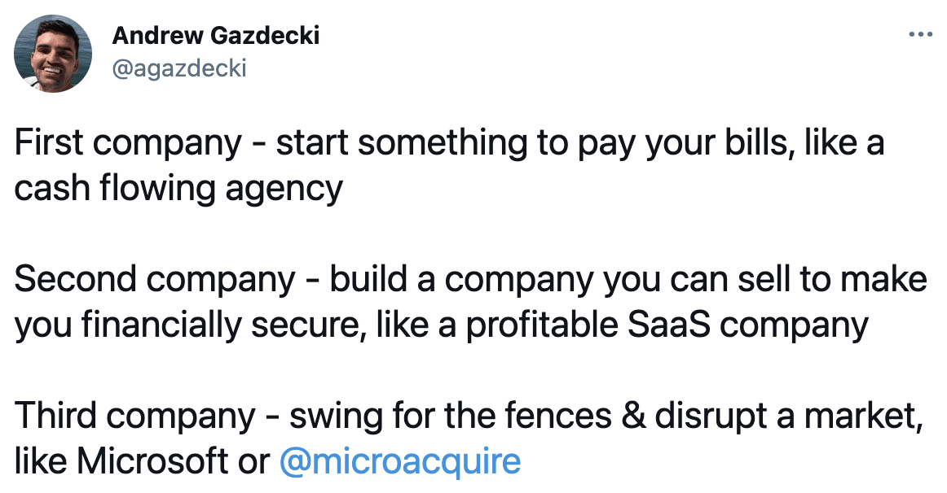Image resolution: width=947 pixels, height=493 pixels.
Task: Click the word 'Microsoft' in the tweet
Action: (x=152, y=461)
